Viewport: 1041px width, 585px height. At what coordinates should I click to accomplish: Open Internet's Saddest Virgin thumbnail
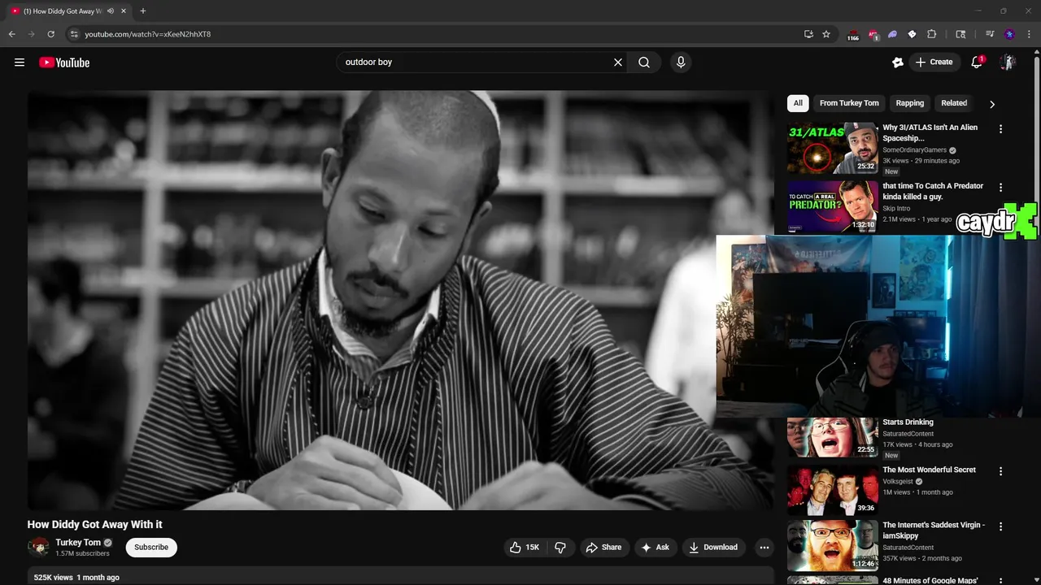833,545
